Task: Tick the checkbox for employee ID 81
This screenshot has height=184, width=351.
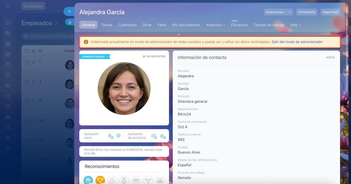Action: [27, 101]
